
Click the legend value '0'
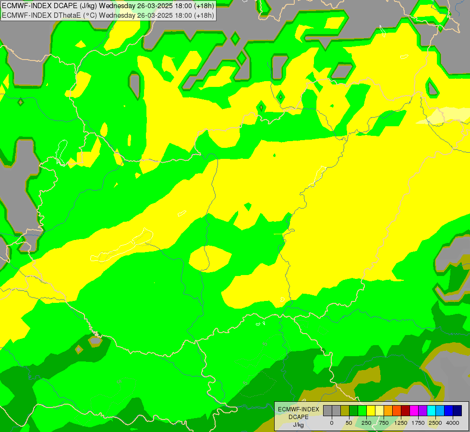332,423
